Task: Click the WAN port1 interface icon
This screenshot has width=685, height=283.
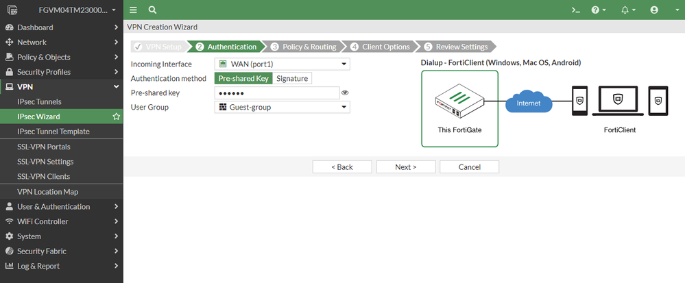Action: point(223,64)
